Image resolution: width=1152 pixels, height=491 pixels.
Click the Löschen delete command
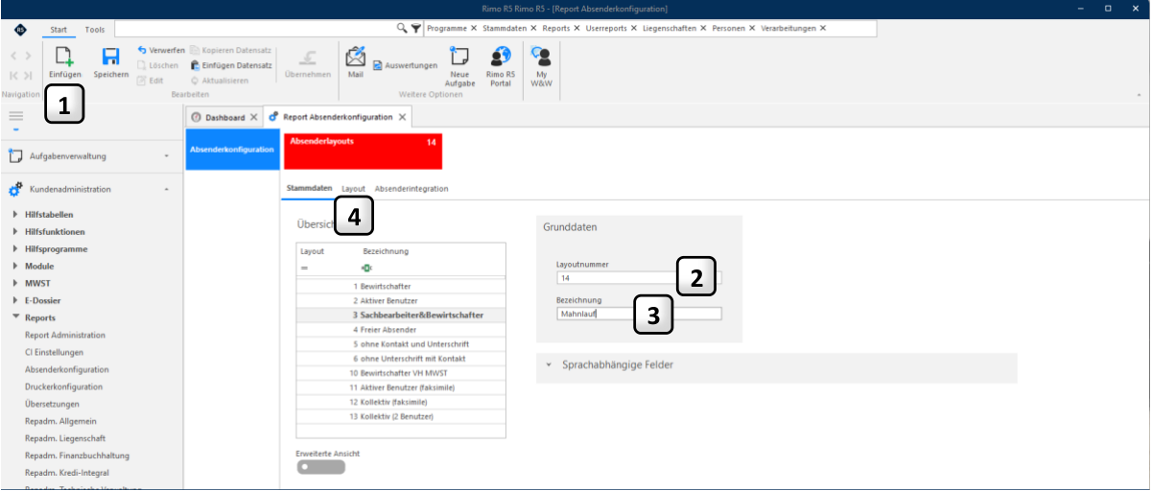[157, 65]
